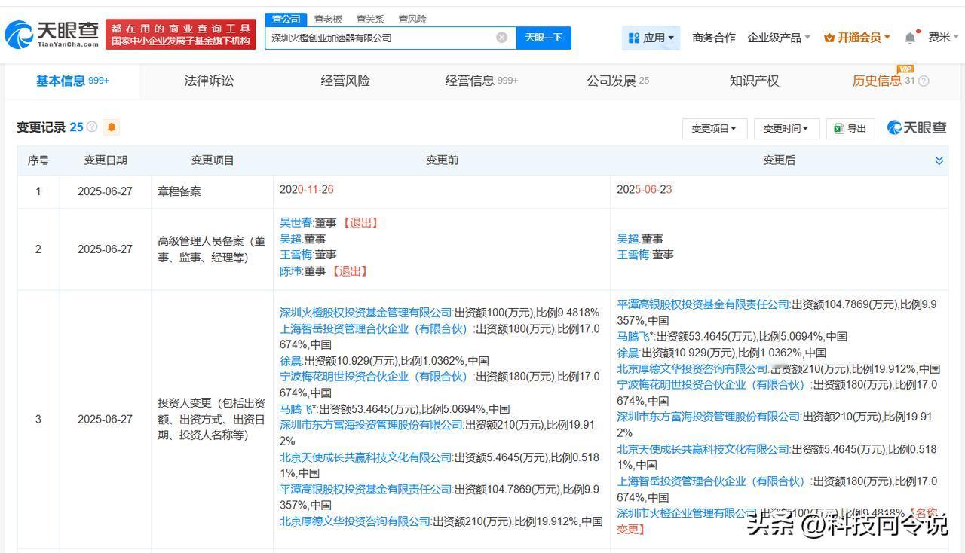This screenshot has height=553, width=965.
Task: Open 吴世春 link in 变更前 column
Action: tap(296, 223)
